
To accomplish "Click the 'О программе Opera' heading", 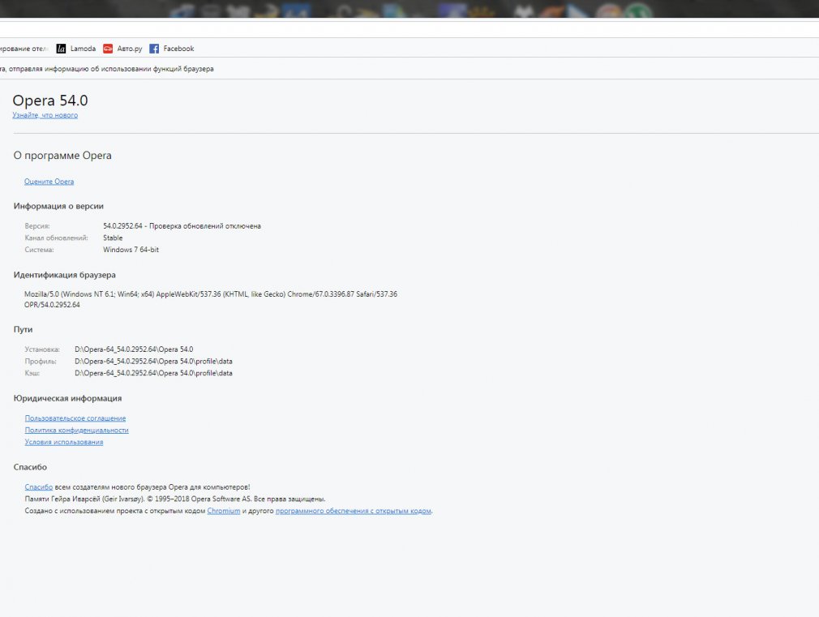I will point(62,156).
